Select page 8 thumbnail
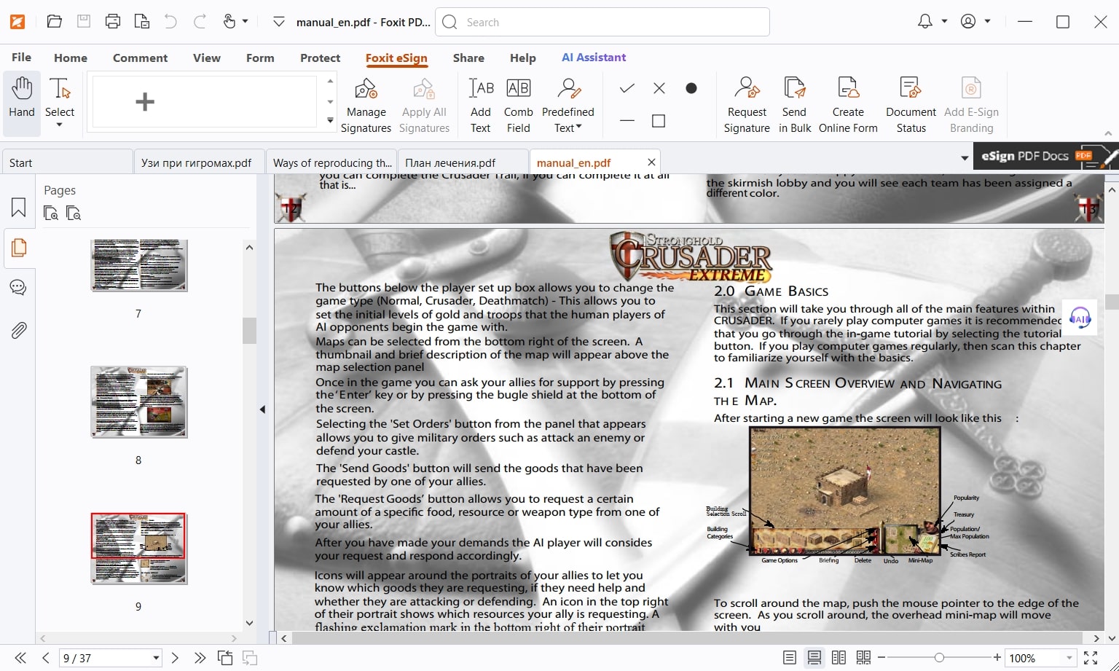1119x671 pixels. (x=138, y=402)
